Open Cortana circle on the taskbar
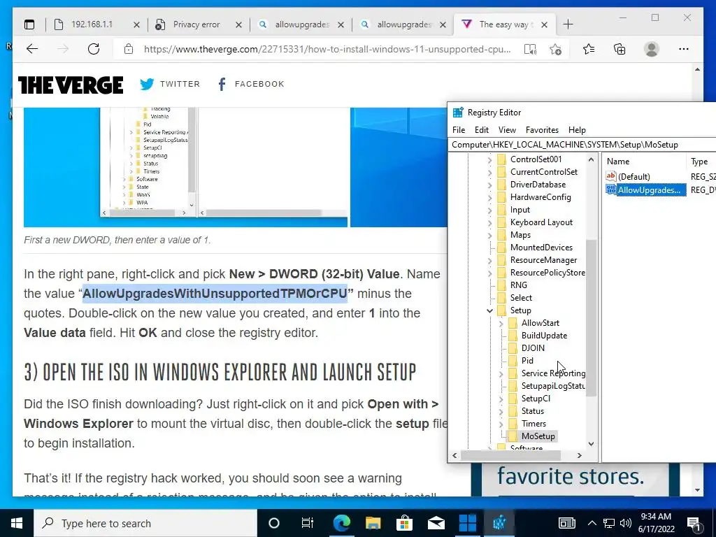The image size is (716, 537). coord(274,523)
